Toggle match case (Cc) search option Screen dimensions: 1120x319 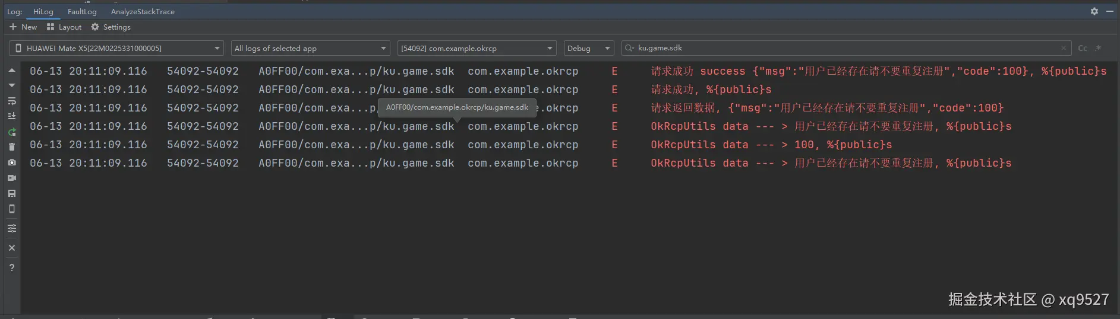(x=1083, y=48)
